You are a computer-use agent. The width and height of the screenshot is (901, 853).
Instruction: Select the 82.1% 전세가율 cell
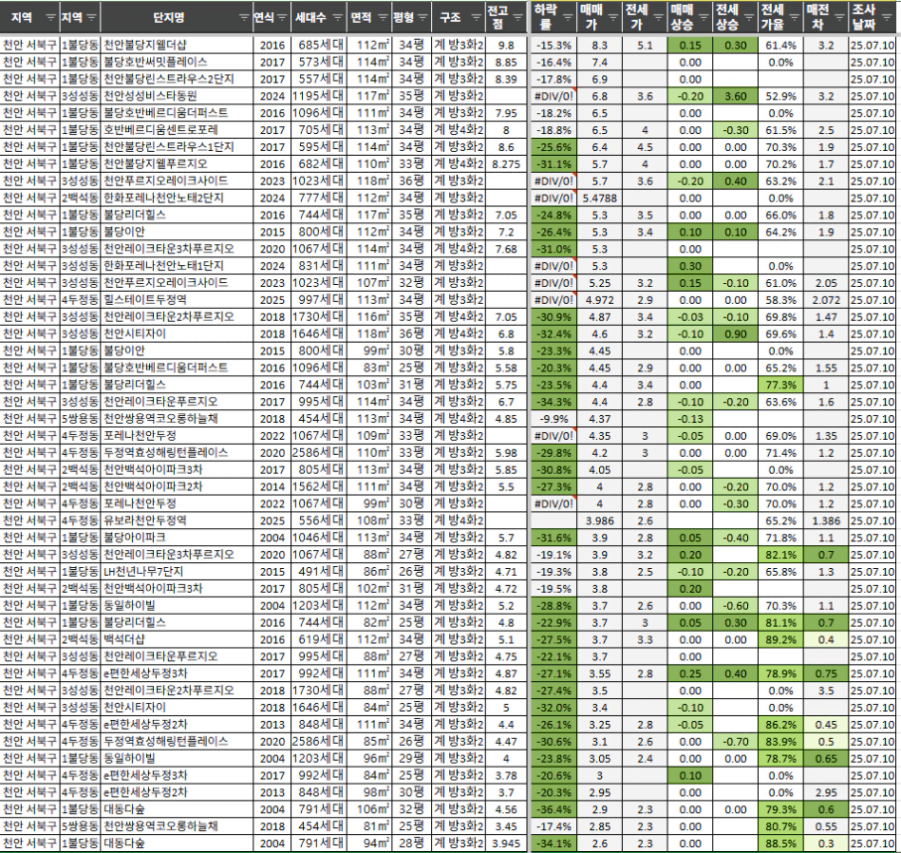point(781,555)
